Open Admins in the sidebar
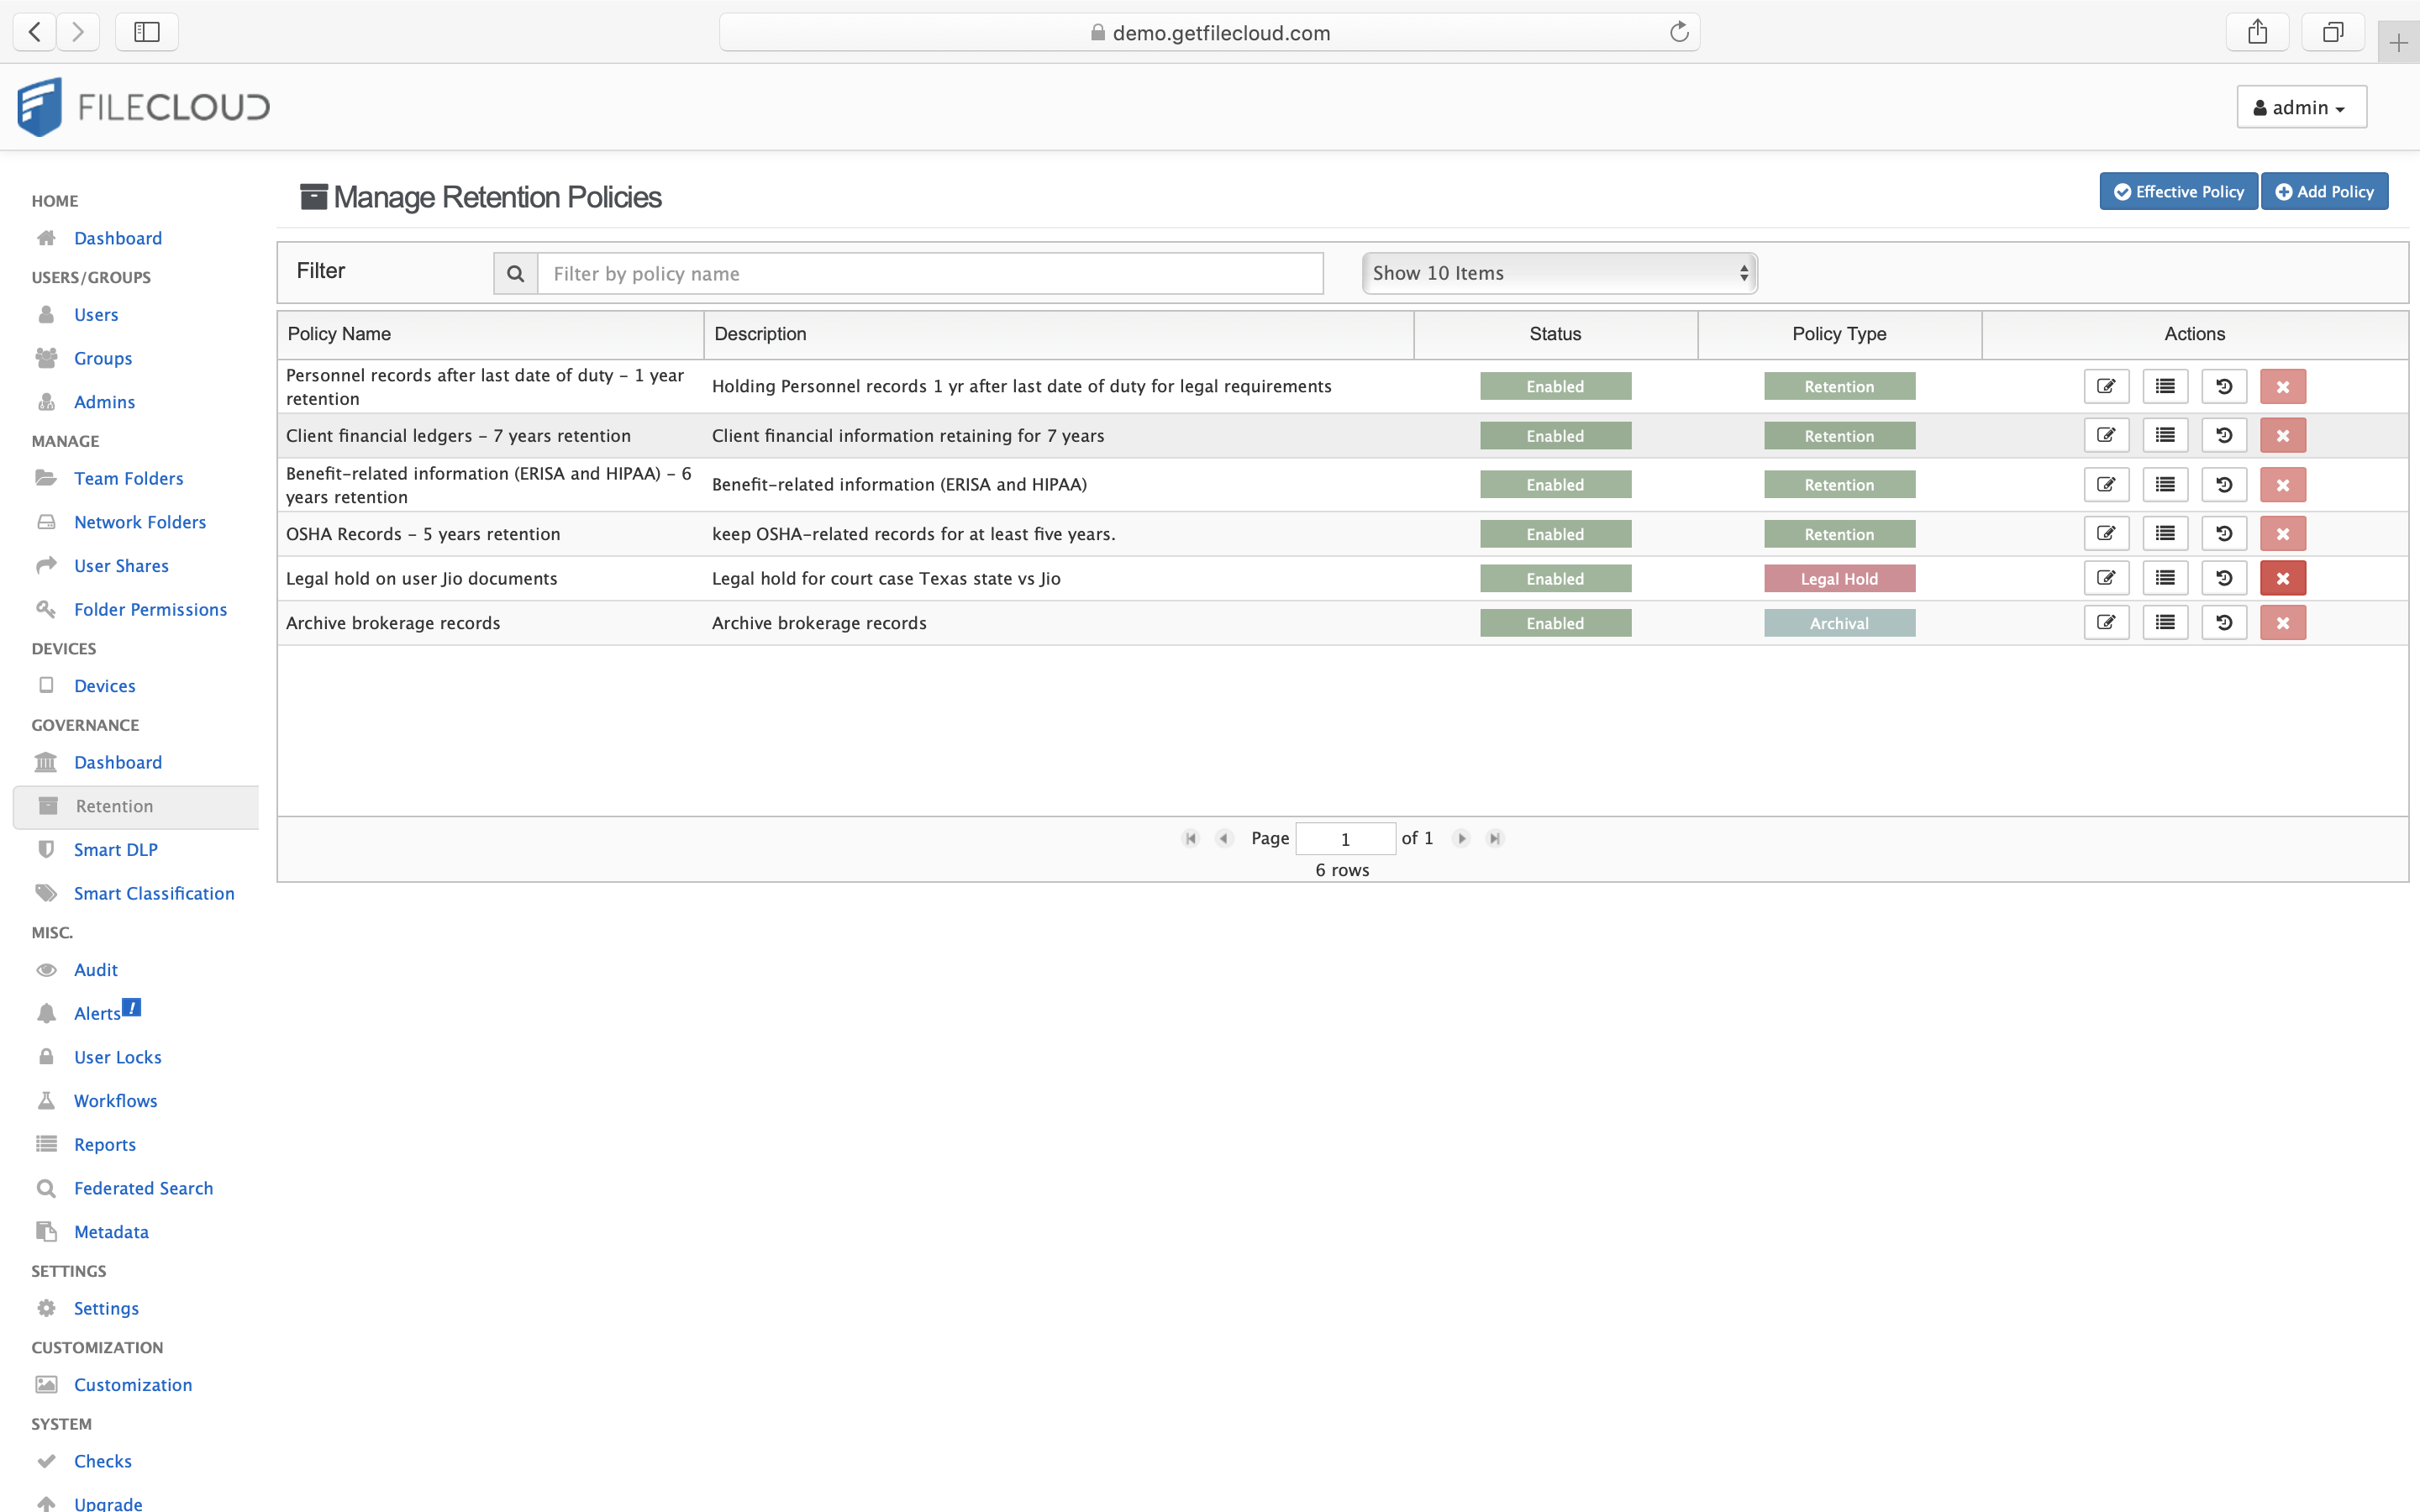Screen dimensions: 2420x1512 [104, 402]
